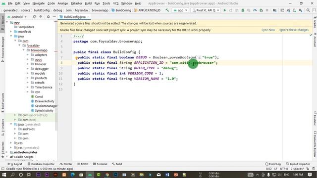The width and height of the screenshot is (317, 178).
Task: Close the BuildConfig.java tab
Action: (88, 17)
